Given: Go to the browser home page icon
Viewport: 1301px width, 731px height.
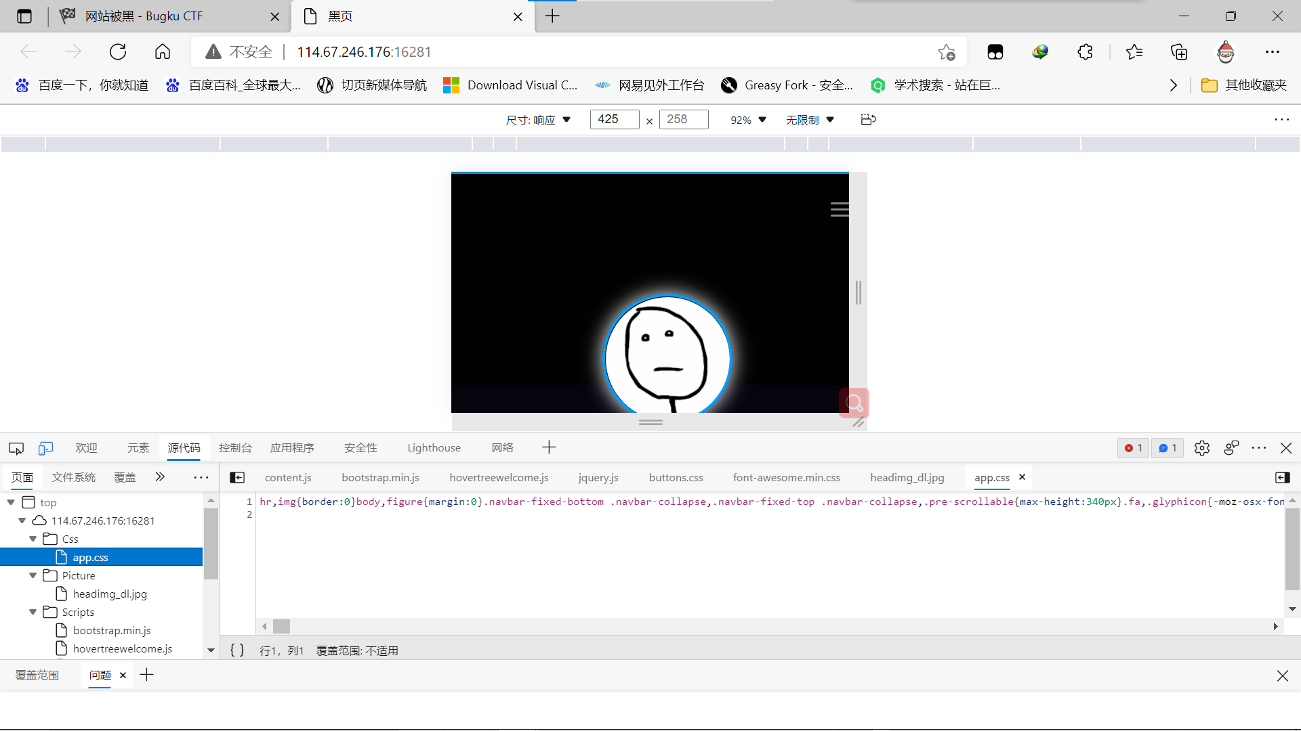Looking at the screenshot, I should pos(163,52).
